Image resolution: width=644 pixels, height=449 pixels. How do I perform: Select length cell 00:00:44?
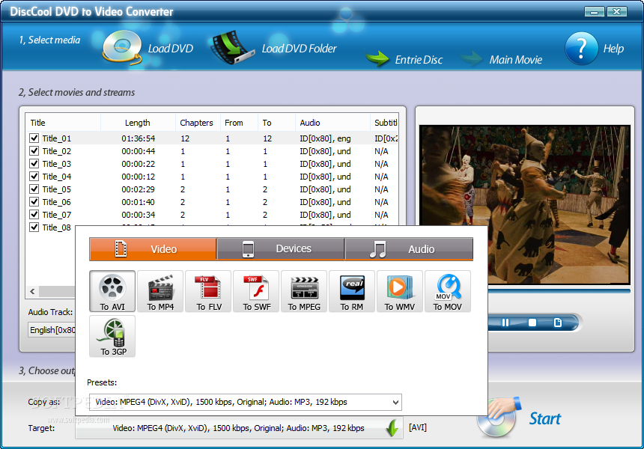pos(139,151)
